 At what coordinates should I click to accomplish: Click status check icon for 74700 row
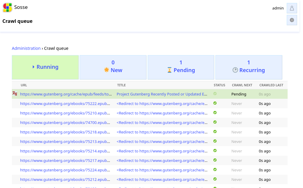215,122
